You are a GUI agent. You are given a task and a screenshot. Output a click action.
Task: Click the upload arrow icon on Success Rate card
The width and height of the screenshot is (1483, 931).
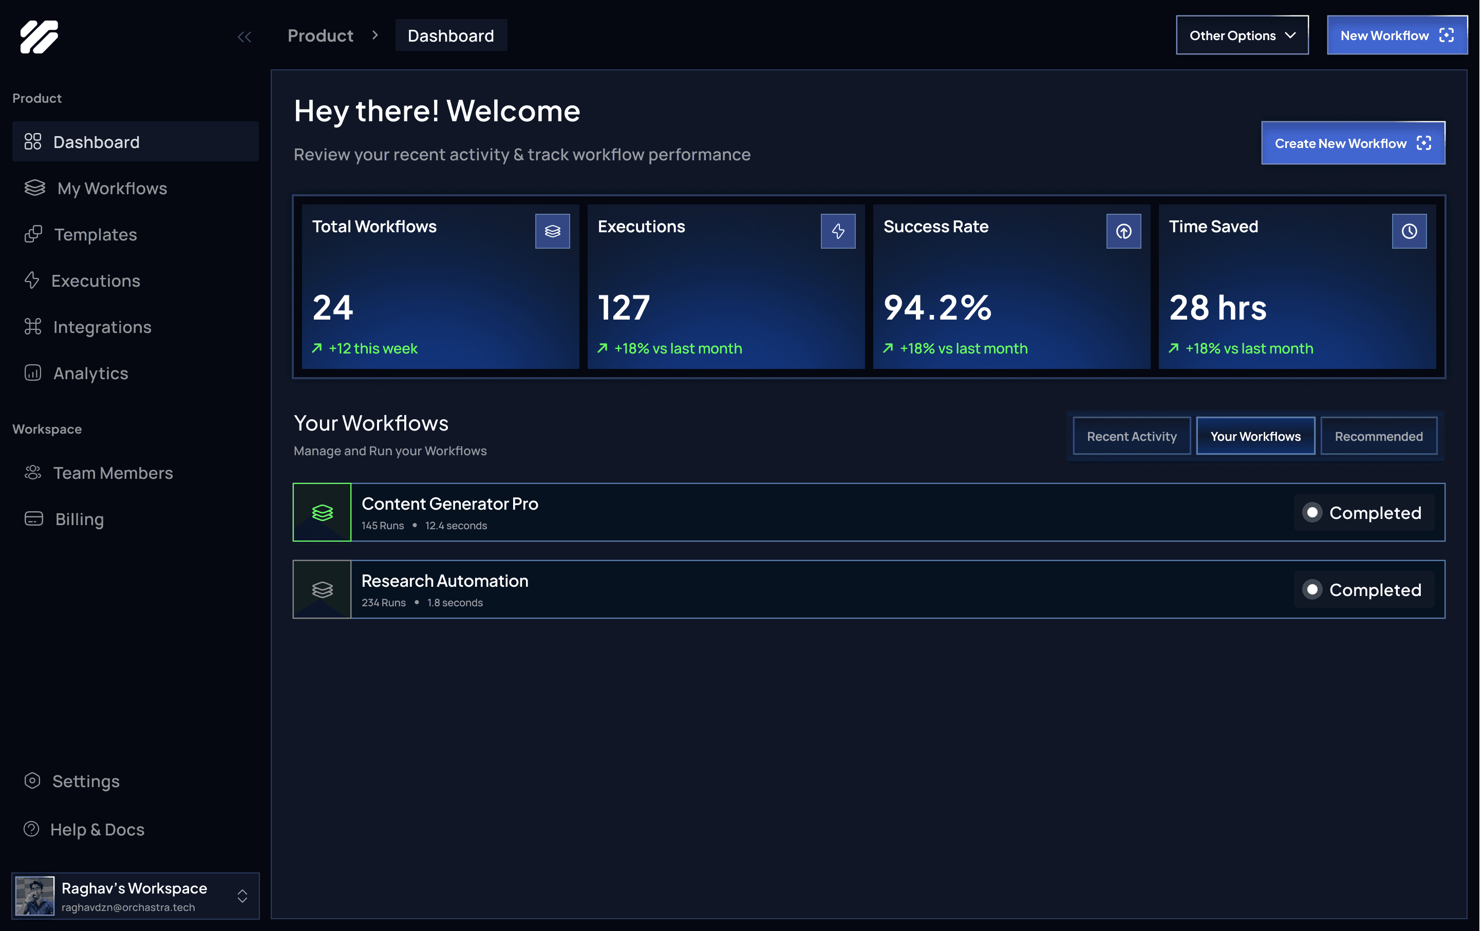tap(1123, 231)
